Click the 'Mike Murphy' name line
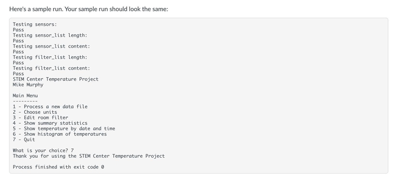The height and width of the screenshot is (178, 396). pyautogui.click(x=28, y=85)
